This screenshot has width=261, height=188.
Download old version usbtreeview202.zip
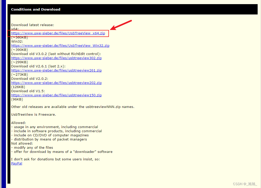tap(56, 83)
